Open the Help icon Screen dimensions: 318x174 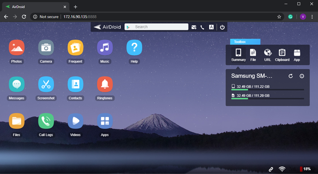click(134, 48)
